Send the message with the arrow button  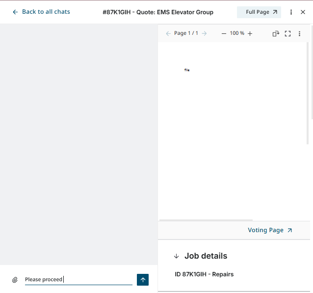pyautogui.click(x=143, y=280)
